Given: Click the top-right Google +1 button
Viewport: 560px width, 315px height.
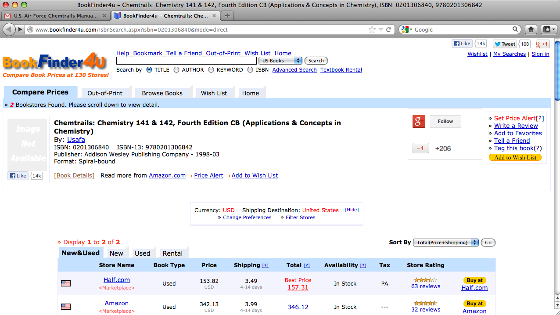Looking at the screenshot, I should tap(542, 44).
